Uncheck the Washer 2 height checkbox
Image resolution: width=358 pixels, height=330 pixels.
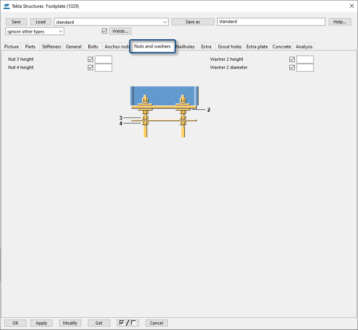292,59
